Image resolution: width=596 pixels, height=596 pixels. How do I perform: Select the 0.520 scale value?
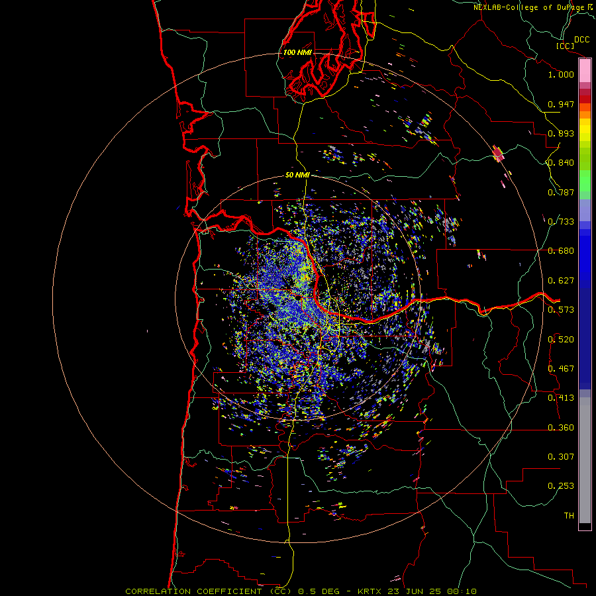(561, 340)
